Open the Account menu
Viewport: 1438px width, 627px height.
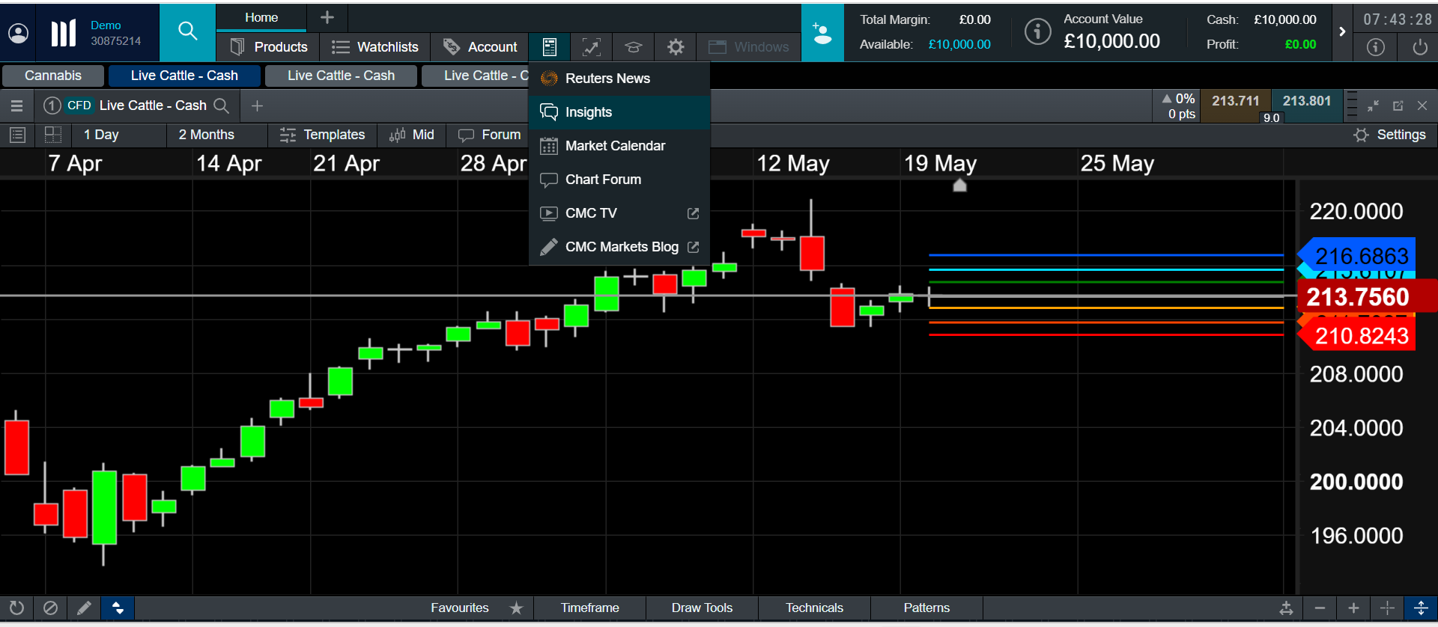tap(479, 47)
